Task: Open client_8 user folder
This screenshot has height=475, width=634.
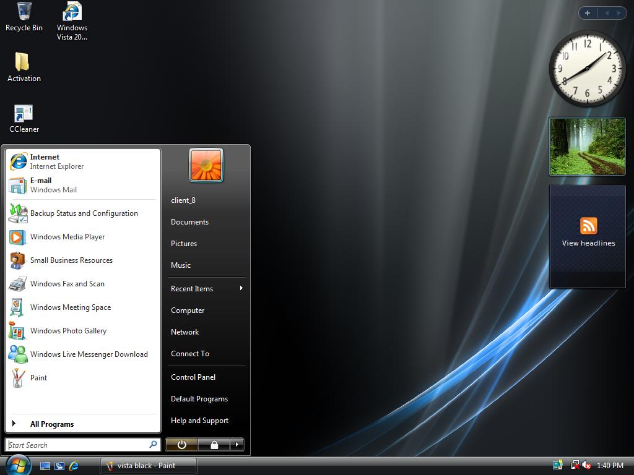Action: coord(183,200)
